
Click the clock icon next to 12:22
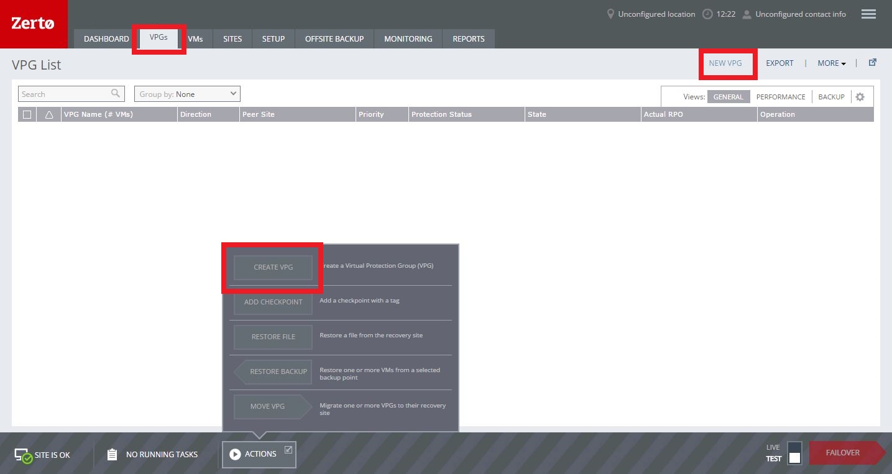click(x=707, y=14)
